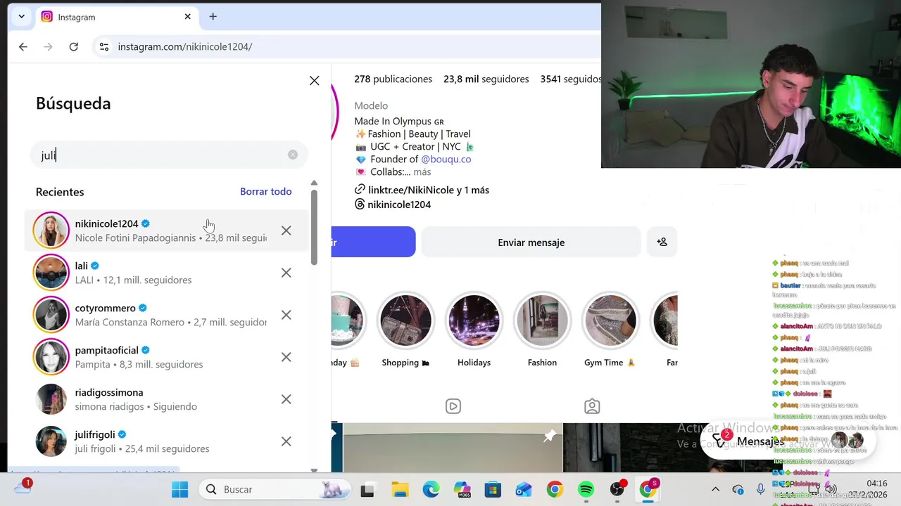The height and width of the screenshot is (506, 901).
Task: Expand the bio with 'más'
Action: (x=422, y=172)
